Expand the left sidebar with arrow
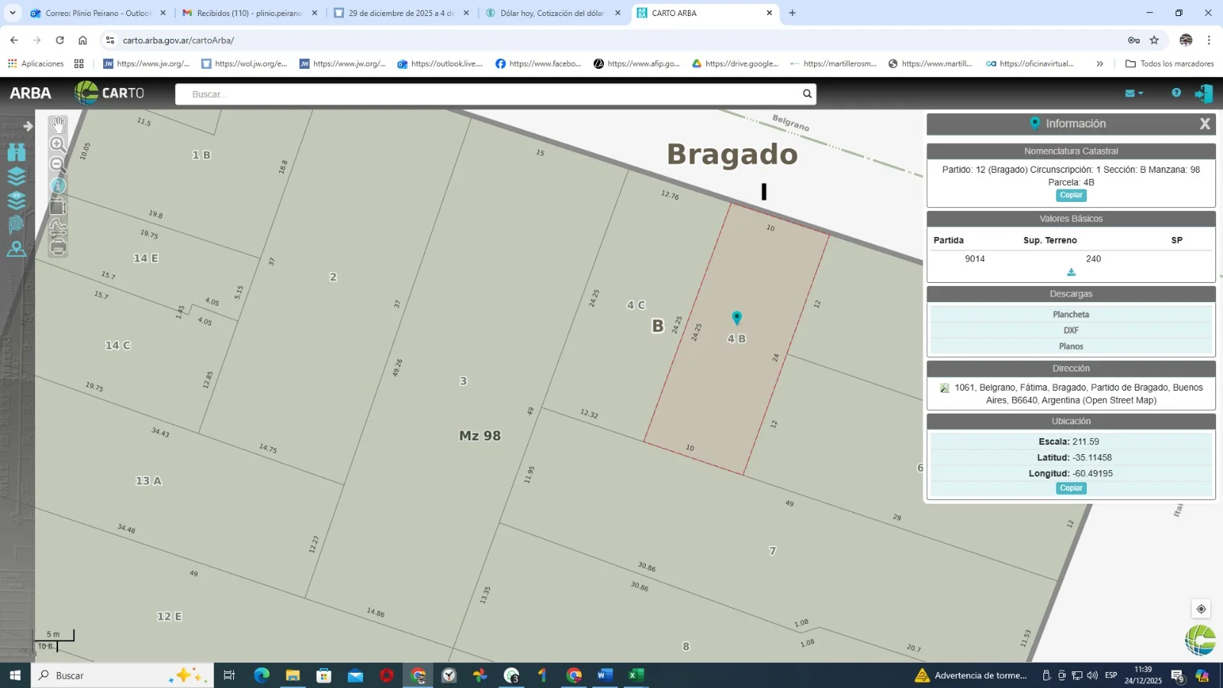Viewport: 1223px width, 688px height. (x=28, y=126)
